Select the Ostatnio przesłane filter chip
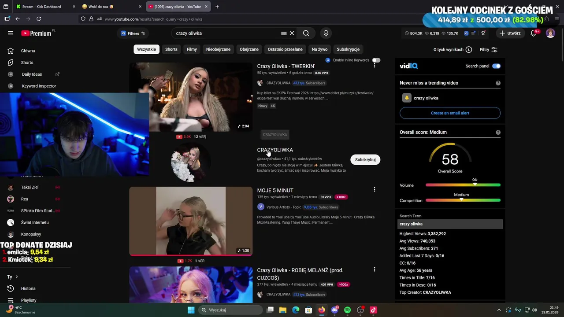The width and height of the screenshot is (564, 317). tap(285, 49)
